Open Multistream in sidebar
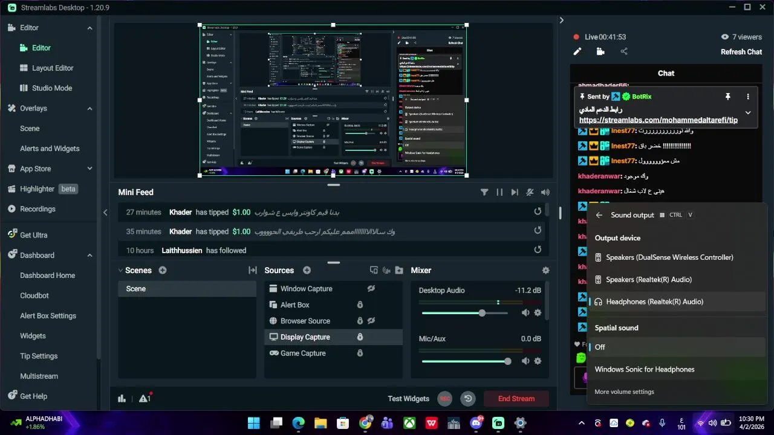This screenshot has height=435, width=774. click(x=39, y=376)
